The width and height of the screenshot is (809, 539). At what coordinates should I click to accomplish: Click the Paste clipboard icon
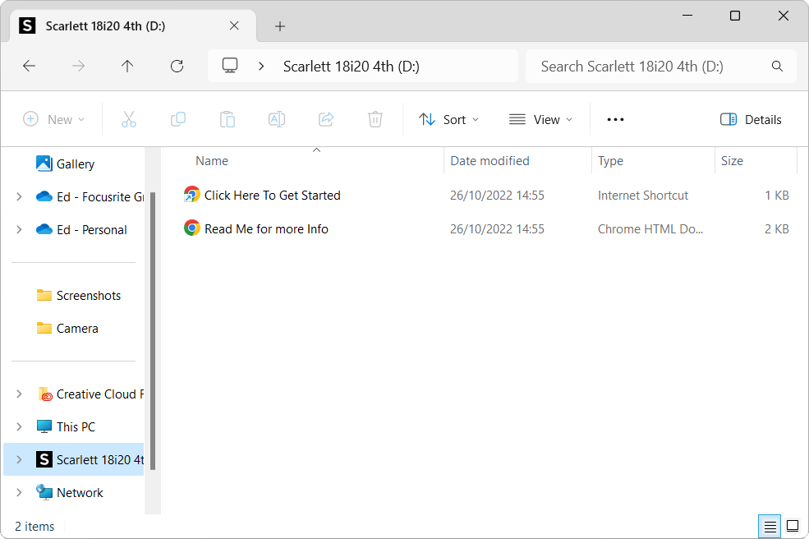tap(228, 119)
